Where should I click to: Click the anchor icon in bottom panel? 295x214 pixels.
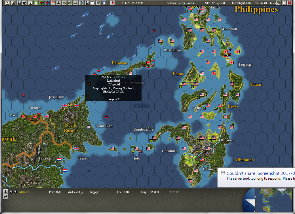(6, 192)
